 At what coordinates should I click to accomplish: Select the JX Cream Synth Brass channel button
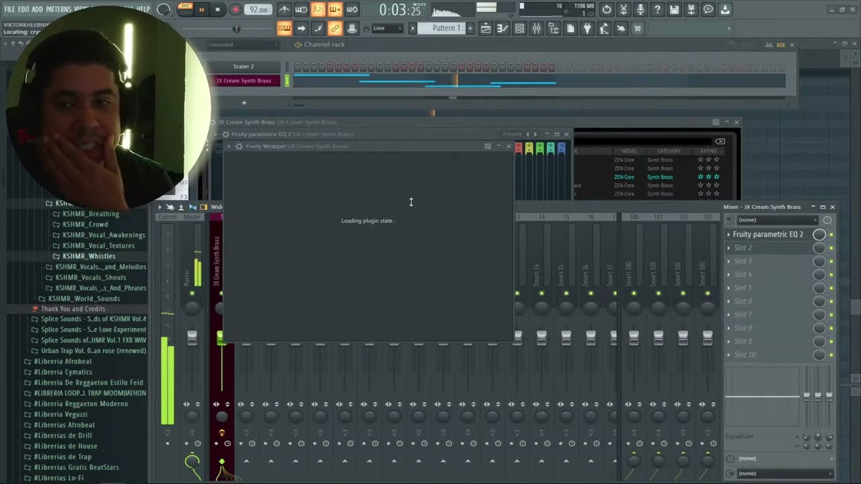coord(244,81)
